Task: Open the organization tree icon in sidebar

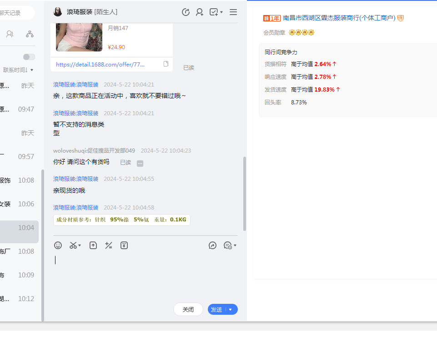Action: coord(30,34)
